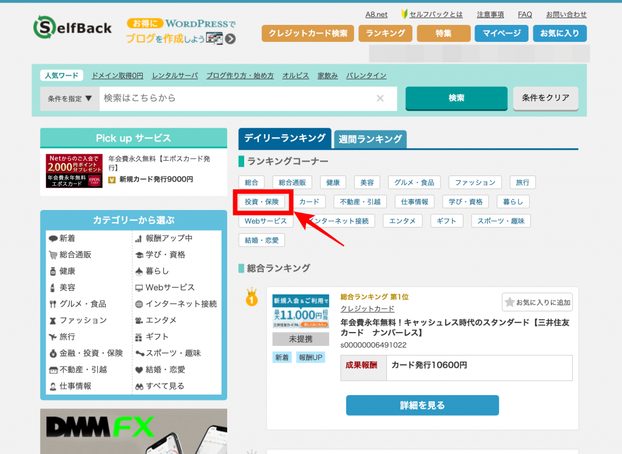Type in the 検索はこちらから search field

tap(237, 98)
